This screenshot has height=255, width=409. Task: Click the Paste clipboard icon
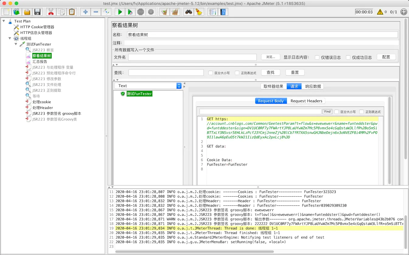tap(72, 12)
